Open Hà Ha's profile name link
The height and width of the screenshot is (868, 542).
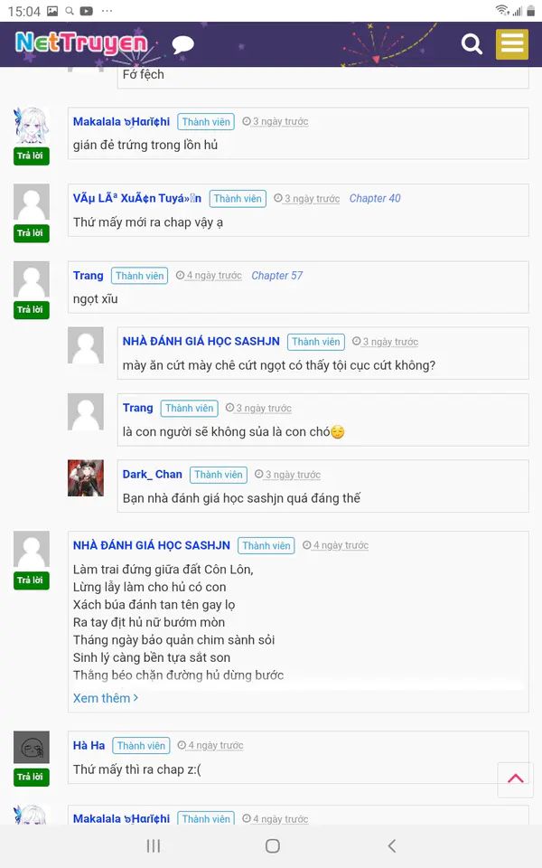point(89,745)
